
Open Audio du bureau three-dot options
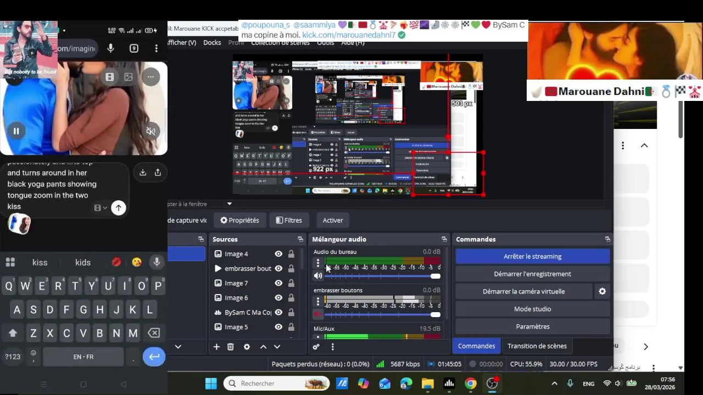[x=317, y=263]
